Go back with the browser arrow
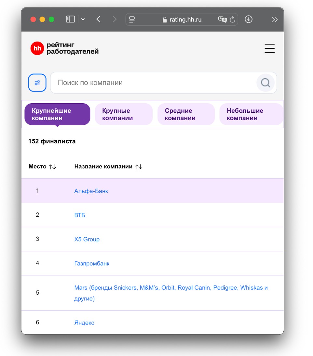 coord(98,19)
